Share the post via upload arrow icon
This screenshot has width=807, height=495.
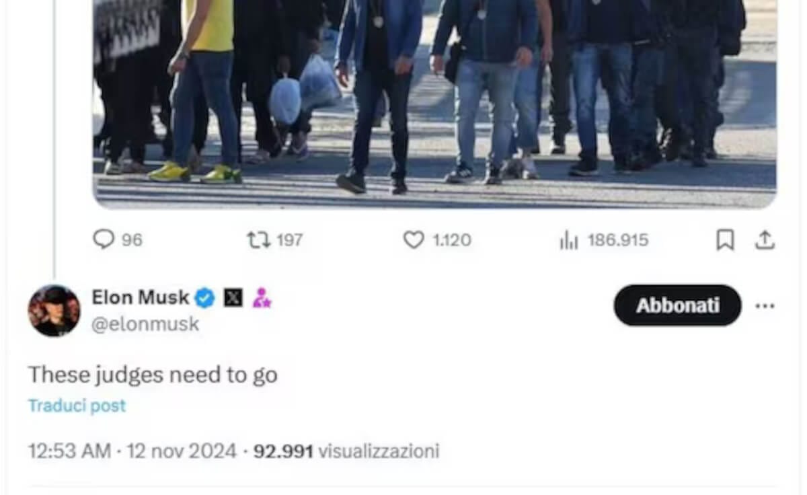pyautogui.click(x=765, y=240)
